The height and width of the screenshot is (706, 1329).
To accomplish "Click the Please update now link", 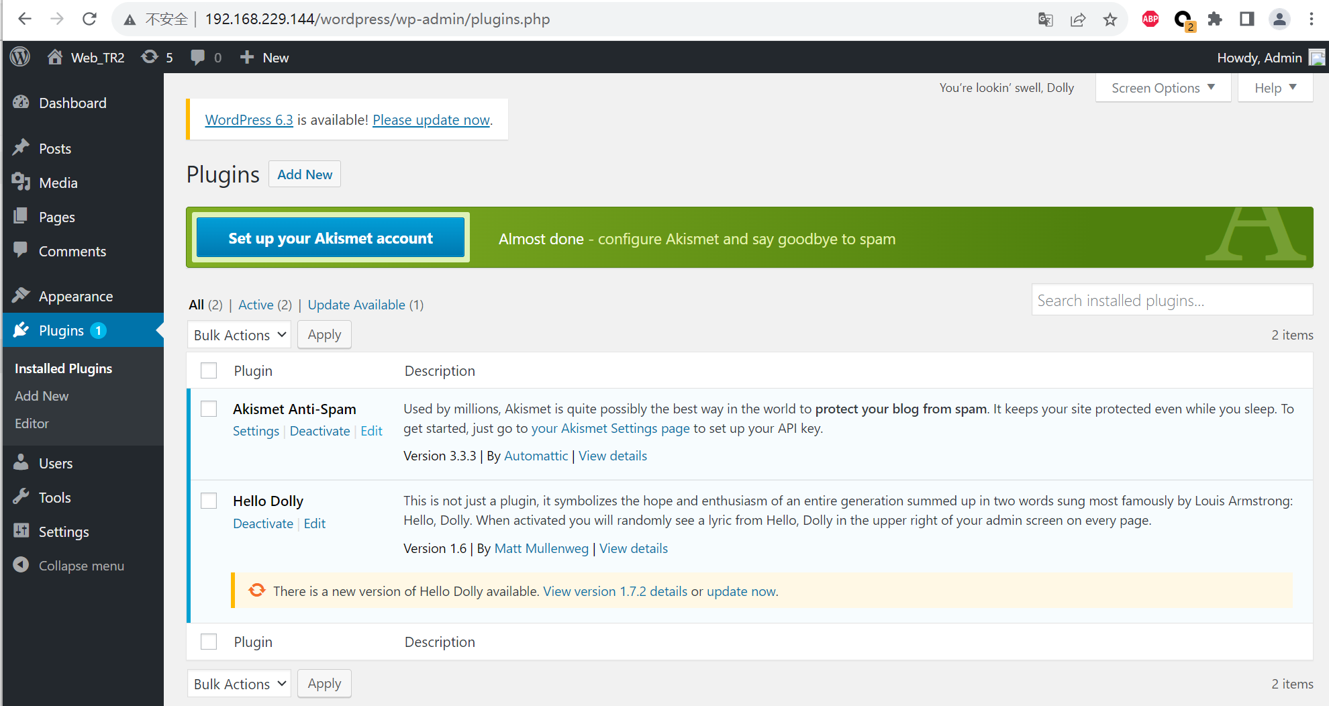I will click(431, 119).
